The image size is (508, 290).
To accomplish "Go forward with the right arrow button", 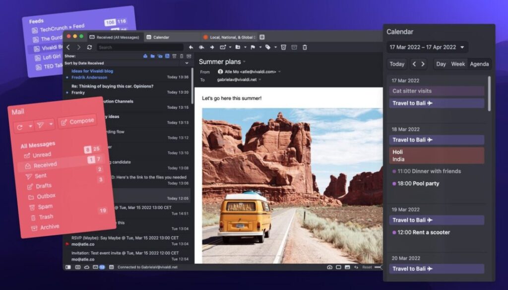I will 79,47.
